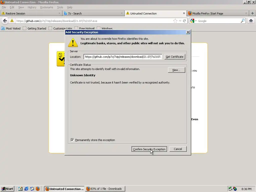Close the 7z - Search tab
Image resolution: width=256 pixels, height=192 pixels.
[122, 13]
